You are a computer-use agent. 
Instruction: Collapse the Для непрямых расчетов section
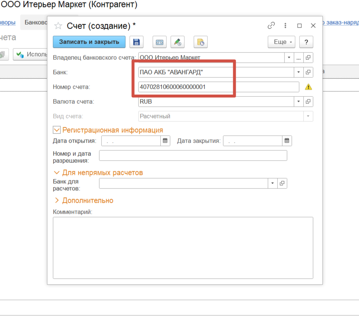[x=56, y=172]
